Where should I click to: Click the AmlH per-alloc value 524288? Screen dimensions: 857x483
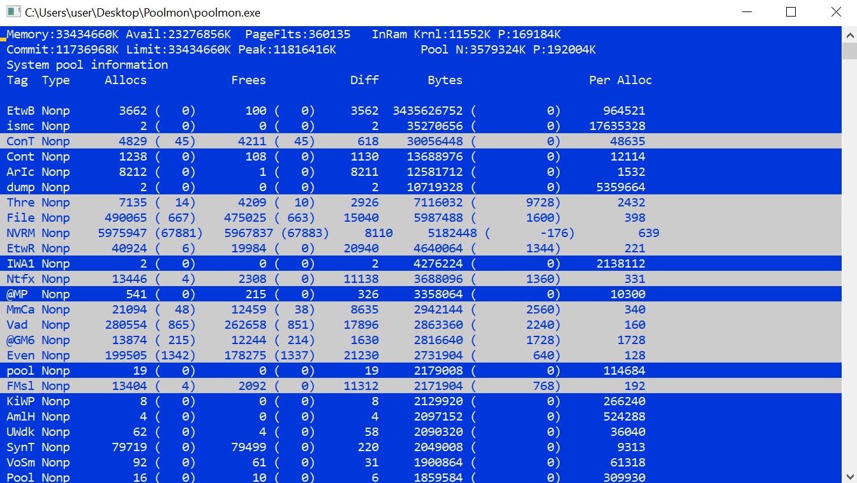pos(624,417)
